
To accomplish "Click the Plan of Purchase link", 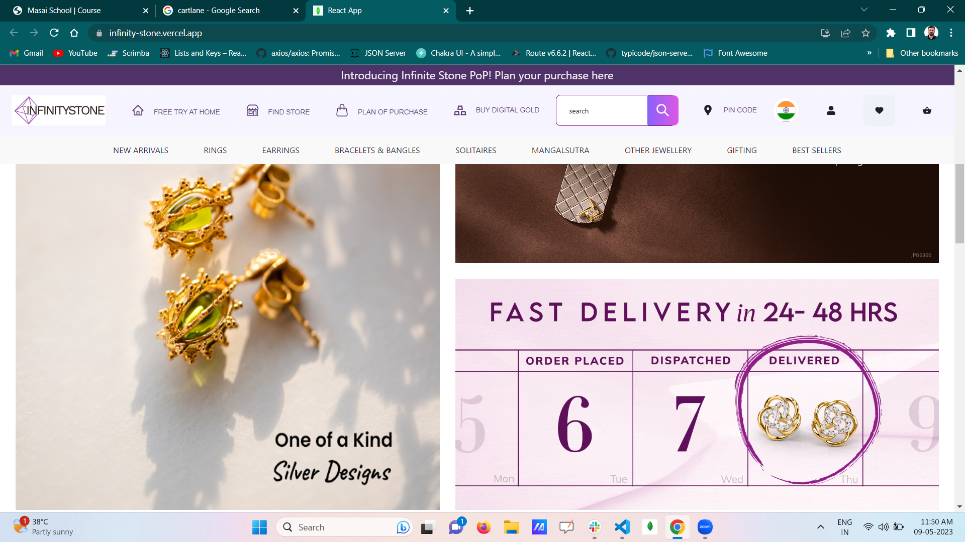I will (x=392, y=112).
